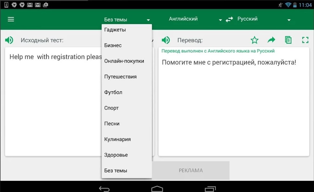Play audio of the source text
Viewport: 314px width, 192px height.
[9, 40]
